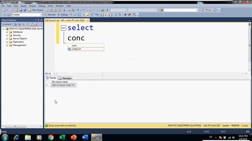The height and width of the screenshot is (141, 252).
Task: Expand the Management folder
Action: pyautogui.click(x=7, y=45)
